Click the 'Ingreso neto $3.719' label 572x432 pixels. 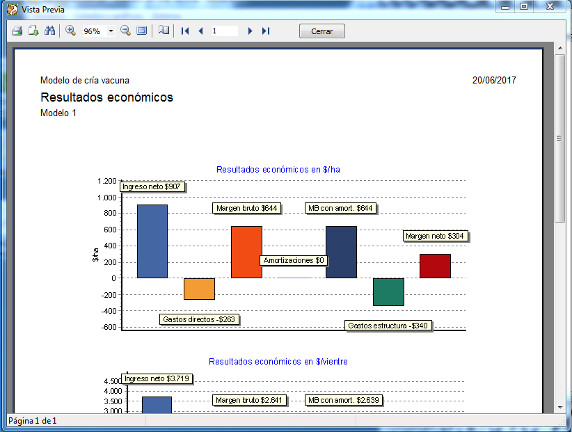[157, 378]
